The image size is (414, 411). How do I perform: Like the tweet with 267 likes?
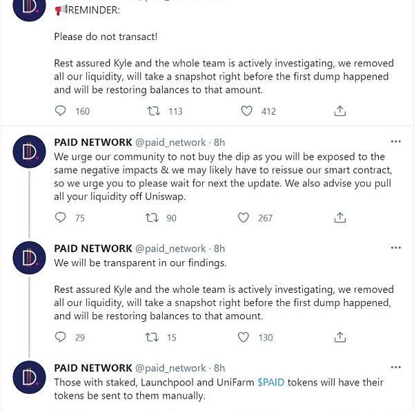click(x=244, y=218)
